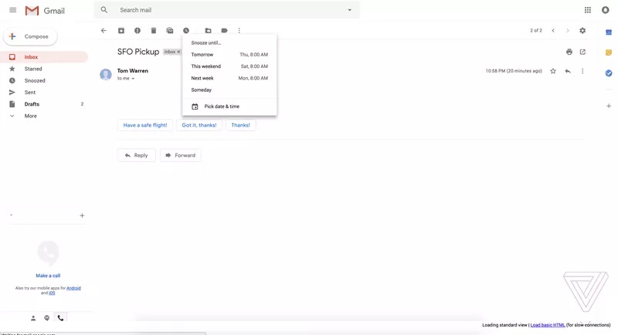Screen dimensions: 618x335
Task: Print the email using printer icon
Action: [569, 52]
